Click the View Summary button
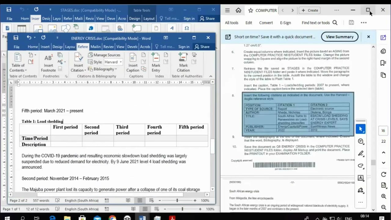 click(x=340, y=37)
